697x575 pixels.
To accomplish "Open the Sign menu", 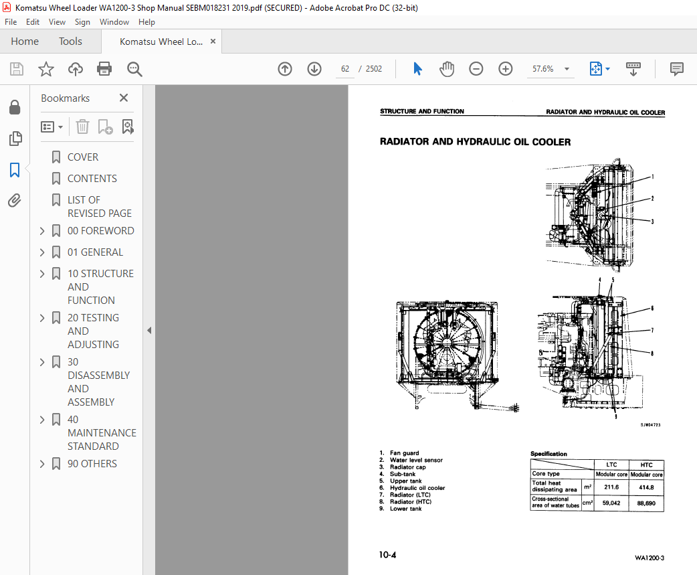I will click(x=82, y=22).
